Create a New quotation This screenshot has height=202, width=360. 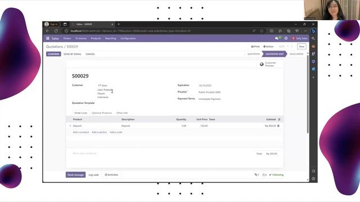301,47
